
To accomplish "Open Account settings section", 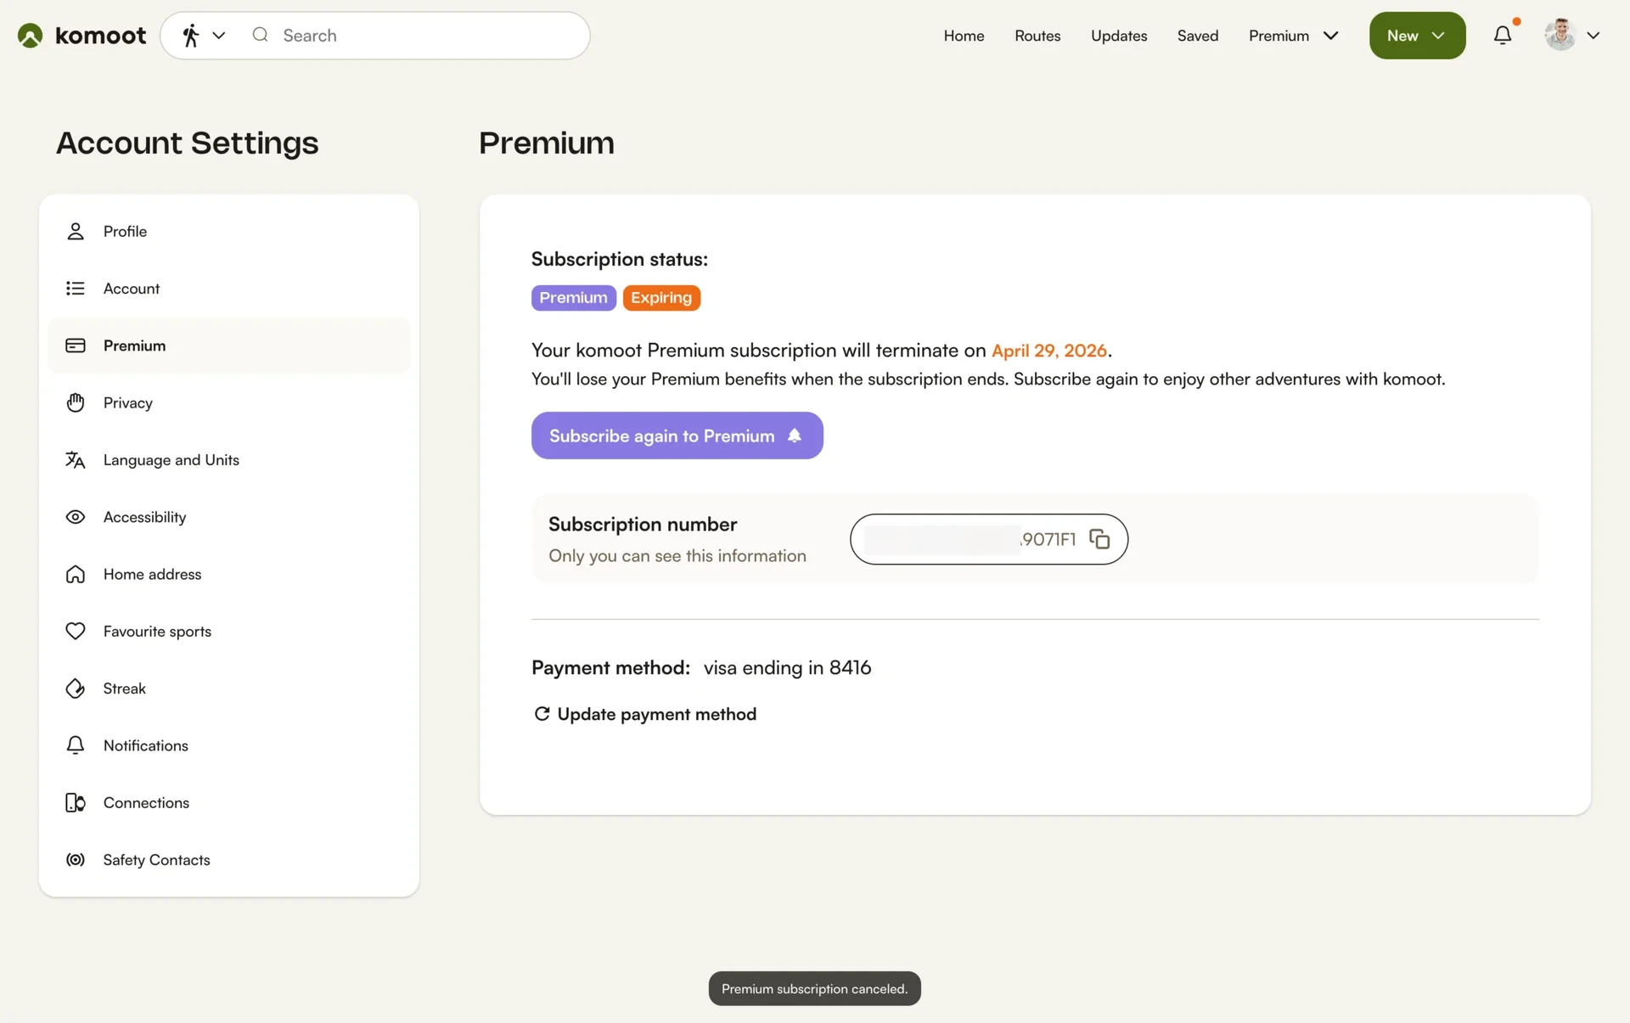I will [229, 288].
